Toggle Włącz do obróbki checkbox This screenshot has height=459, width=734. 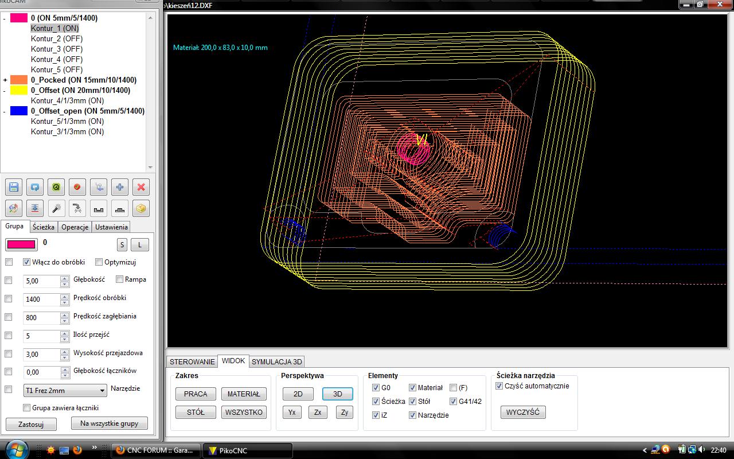pyautogui.click(x=26, y=262)
